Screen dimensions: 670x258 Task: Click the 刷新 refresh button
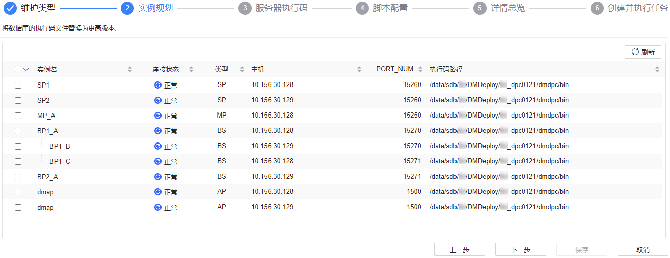tap(643, 52)
